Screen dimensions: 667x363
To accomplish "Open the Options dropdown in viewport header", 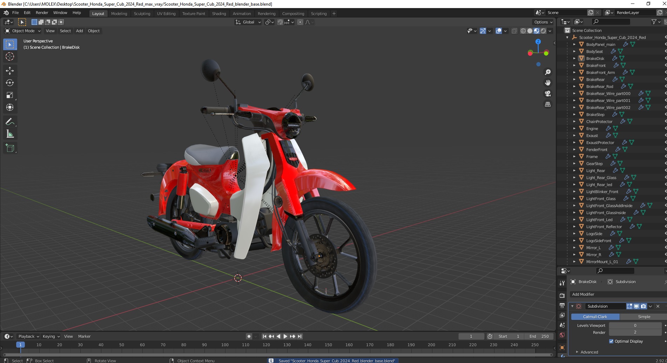I will (x=543, y=22).
